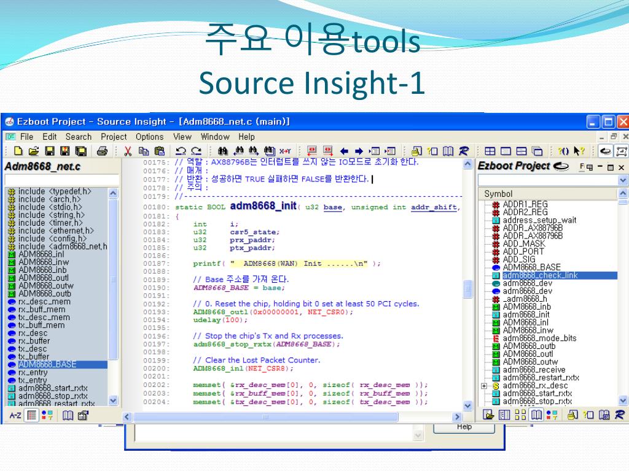Screen dimensions: 629x471
Task: Sort symbols with the A-Z icon
Action: point(15,415)
